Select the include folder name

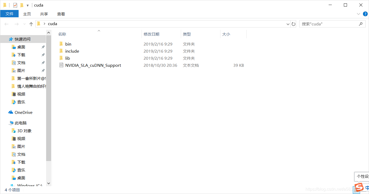click(x=72, y=51)
